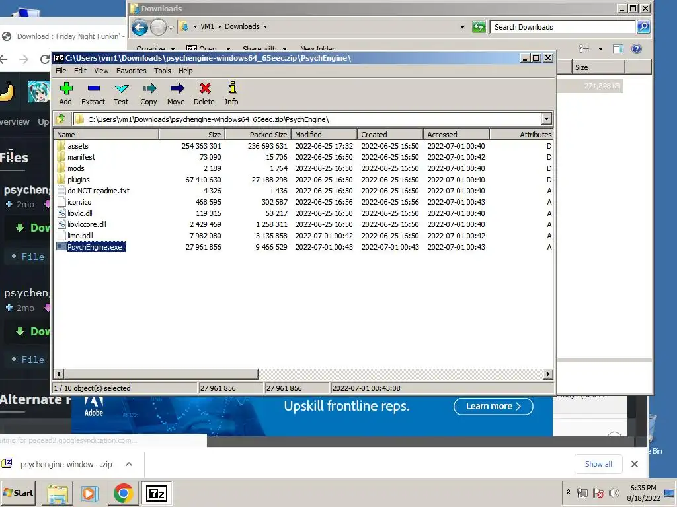Toggle the Explorer preview pane
Screen dimensions: 677x507
coord(618,49)
